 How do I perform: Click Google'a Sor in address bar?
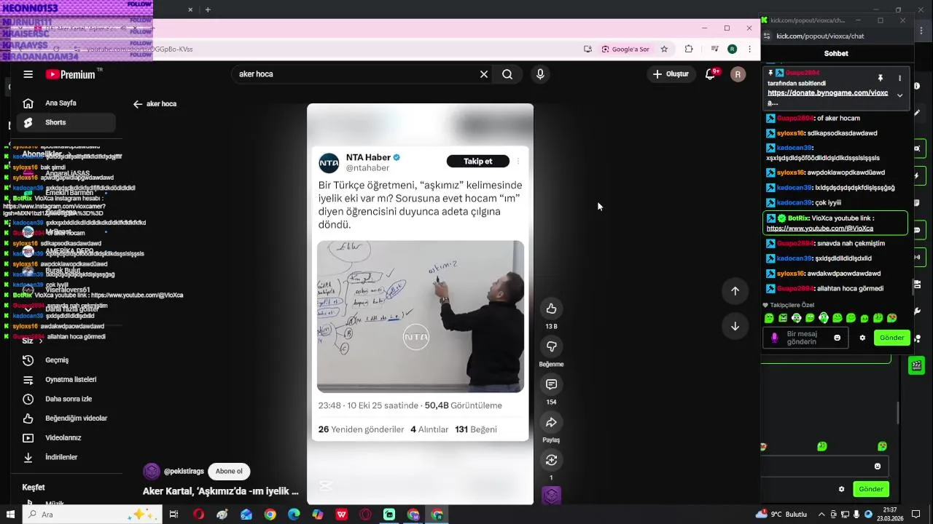pos(625,49)
